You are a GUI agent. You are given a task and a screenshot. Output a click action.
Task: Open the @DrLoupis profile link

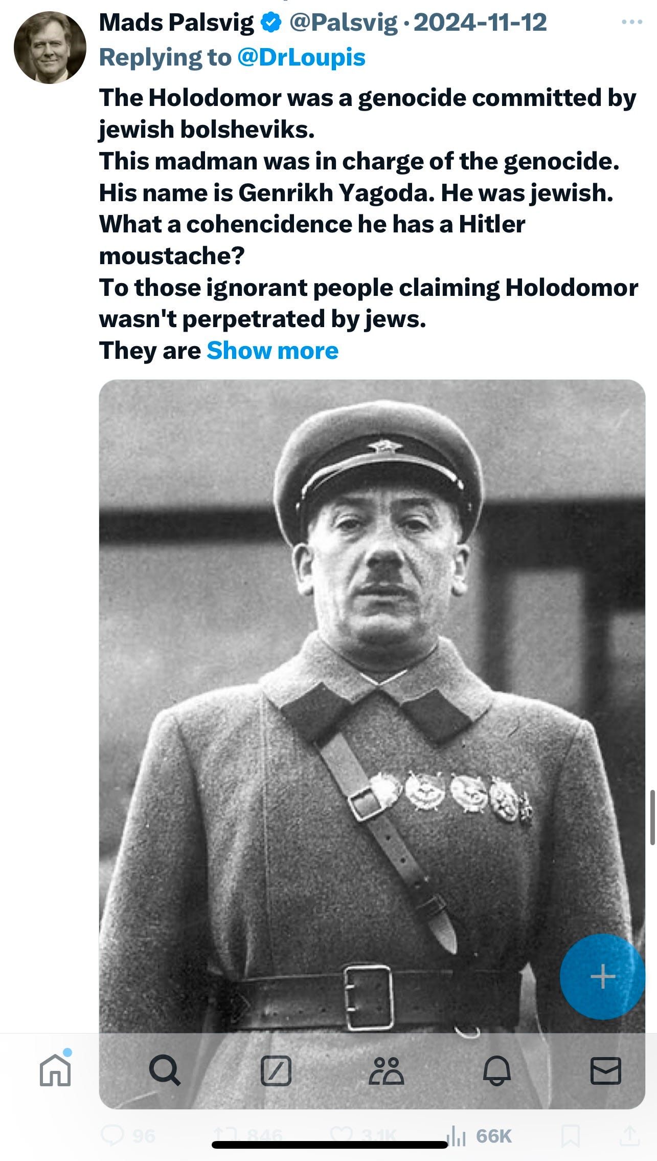point(301,57)
